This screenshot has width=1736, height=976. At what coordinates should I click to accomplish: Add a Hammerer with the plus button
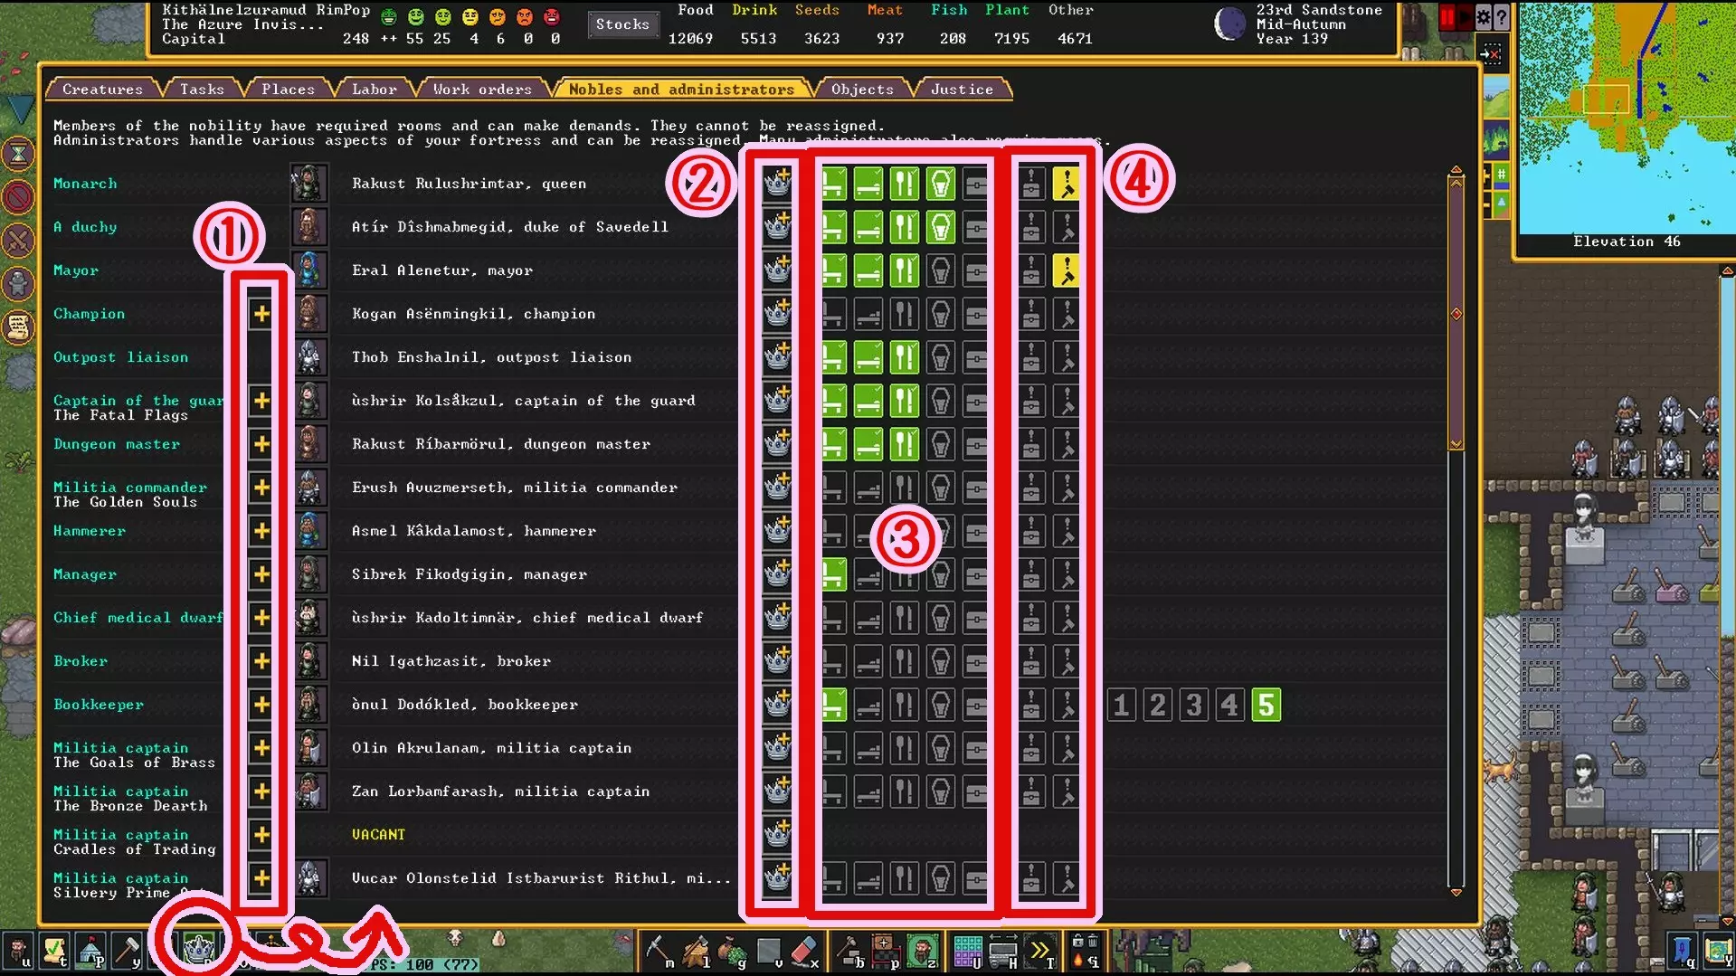[261, 531]
